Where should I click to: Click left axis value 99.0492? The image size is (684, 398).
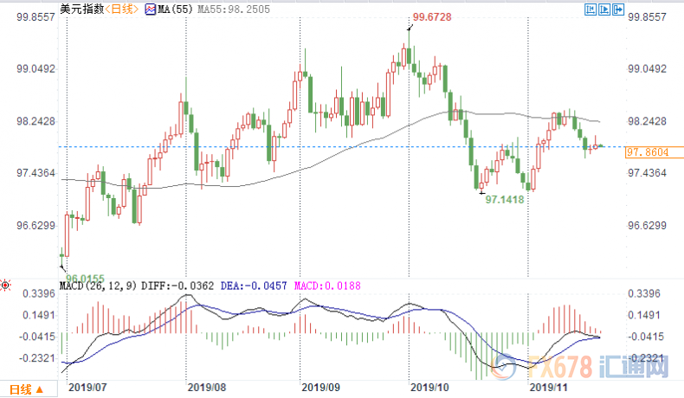click(36, 69)
